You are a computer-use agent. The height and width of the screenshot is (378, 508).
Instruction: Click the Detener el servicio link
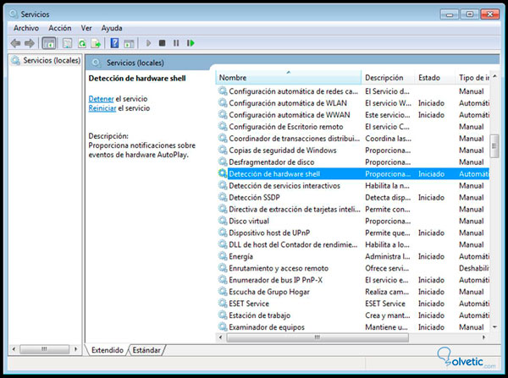pos(101,99)
